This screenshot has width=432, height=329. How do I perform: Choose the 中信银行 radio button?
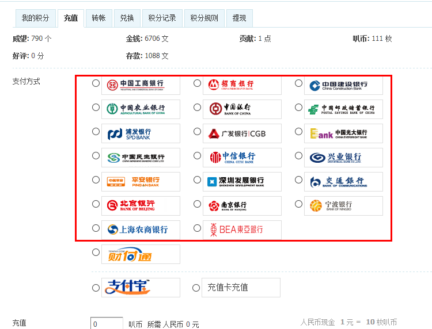click(197, 156)
